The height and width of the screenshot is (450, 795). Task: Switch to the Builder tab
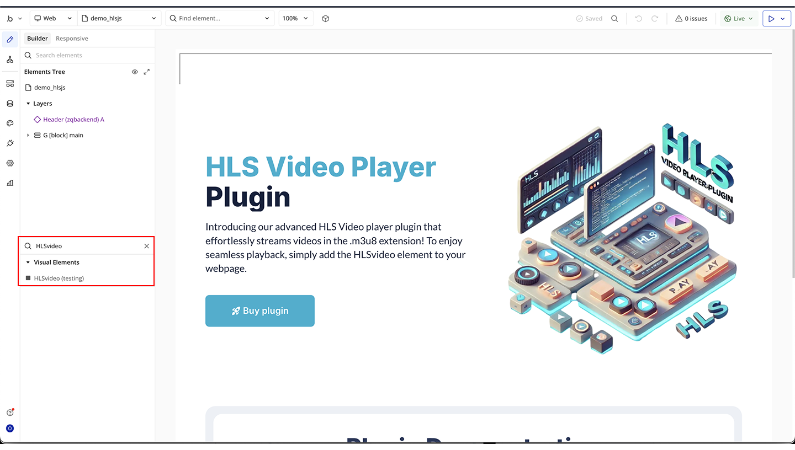38,39
